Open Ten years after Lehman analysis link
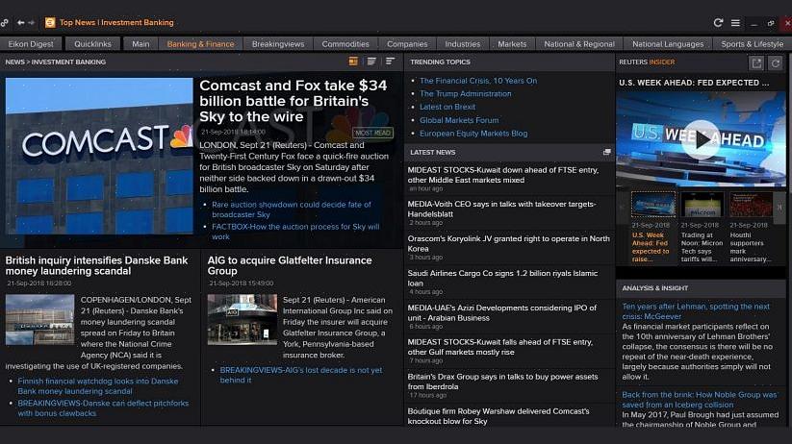This screenshot has height=444, width=792. tap(696, 311)
